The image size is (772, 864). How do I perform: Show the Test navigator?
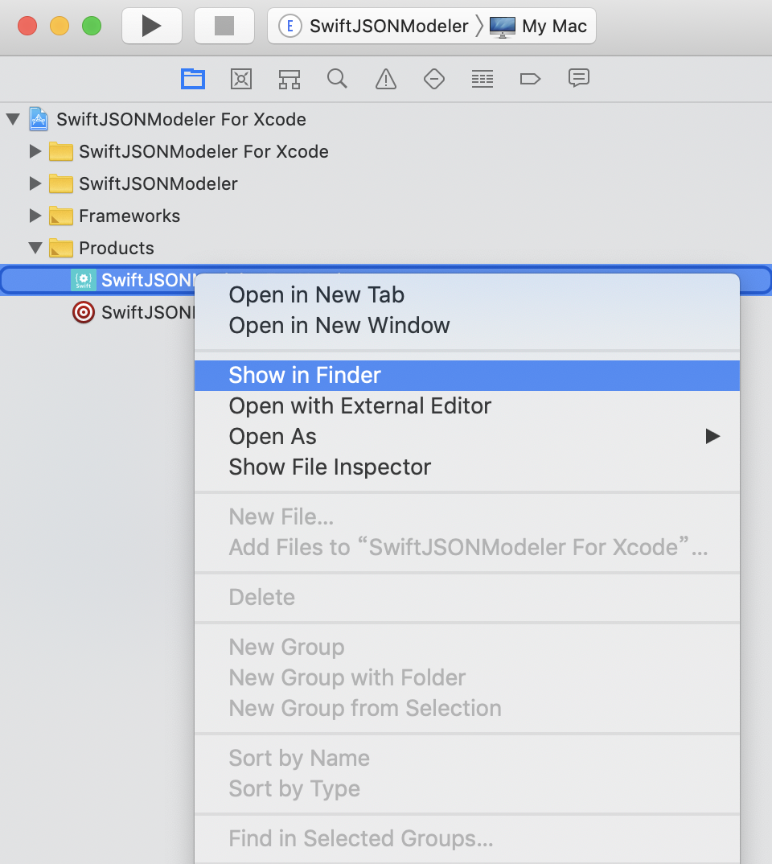point(434,79)
